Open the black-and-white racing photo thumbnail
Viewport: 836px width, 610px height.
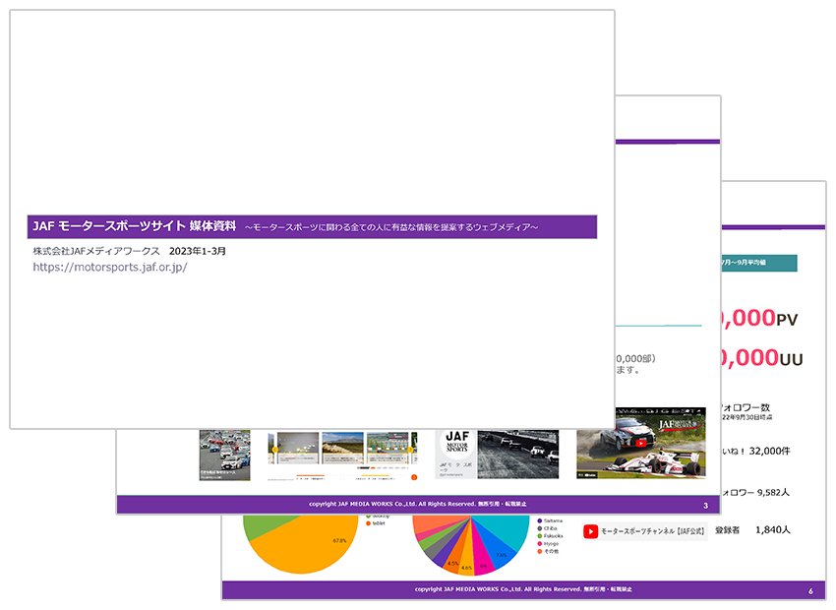(x=517, y=454)
